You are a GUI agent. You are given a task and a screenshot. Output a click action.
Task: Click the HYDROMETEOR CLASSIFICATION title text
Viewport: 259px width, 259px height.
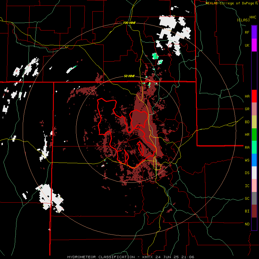(101, 257)
